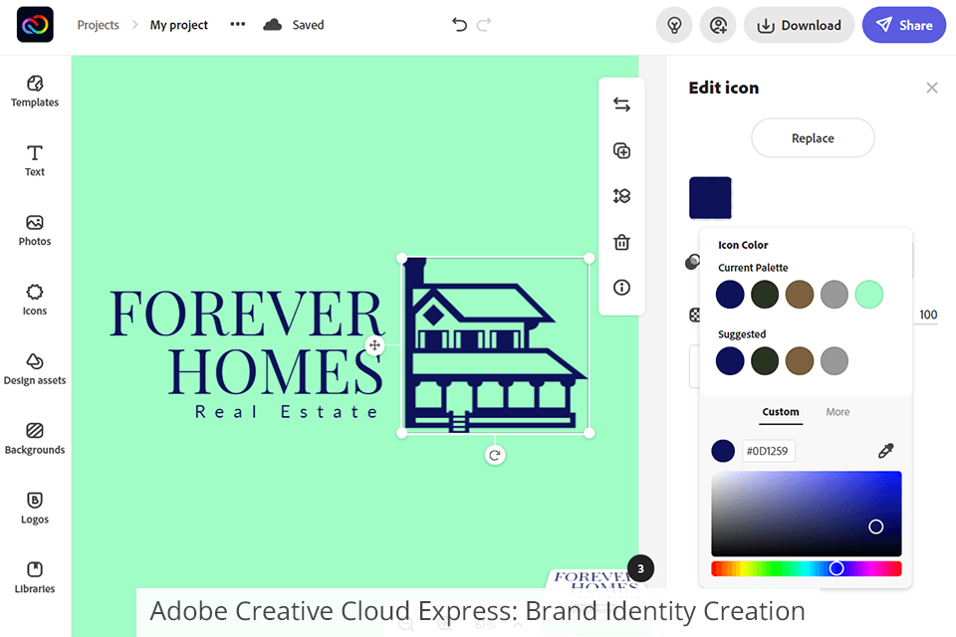Open the layer order icon
The height and width of the screenshot is (637, 956).
621,196
